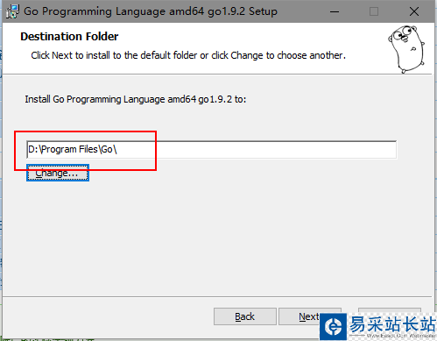Minimize the Go Setup window
The image size is (437, 341).
(335, 11)
